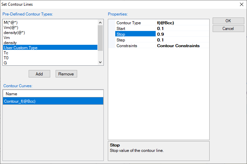
Task: Select Vm(@*) contour type
Action: (10, 28)
